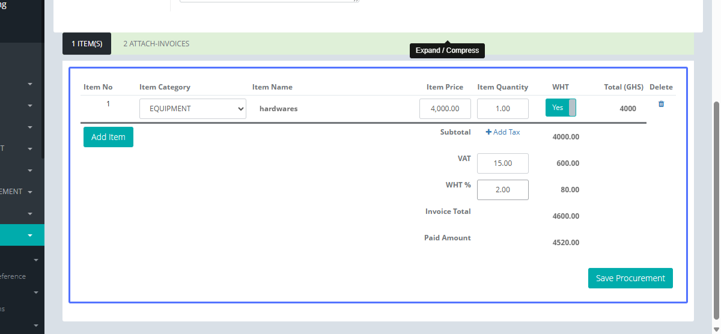This screenshot has height=334, width=721.
Task: Edit the WHT % input field
Action: 503,190
